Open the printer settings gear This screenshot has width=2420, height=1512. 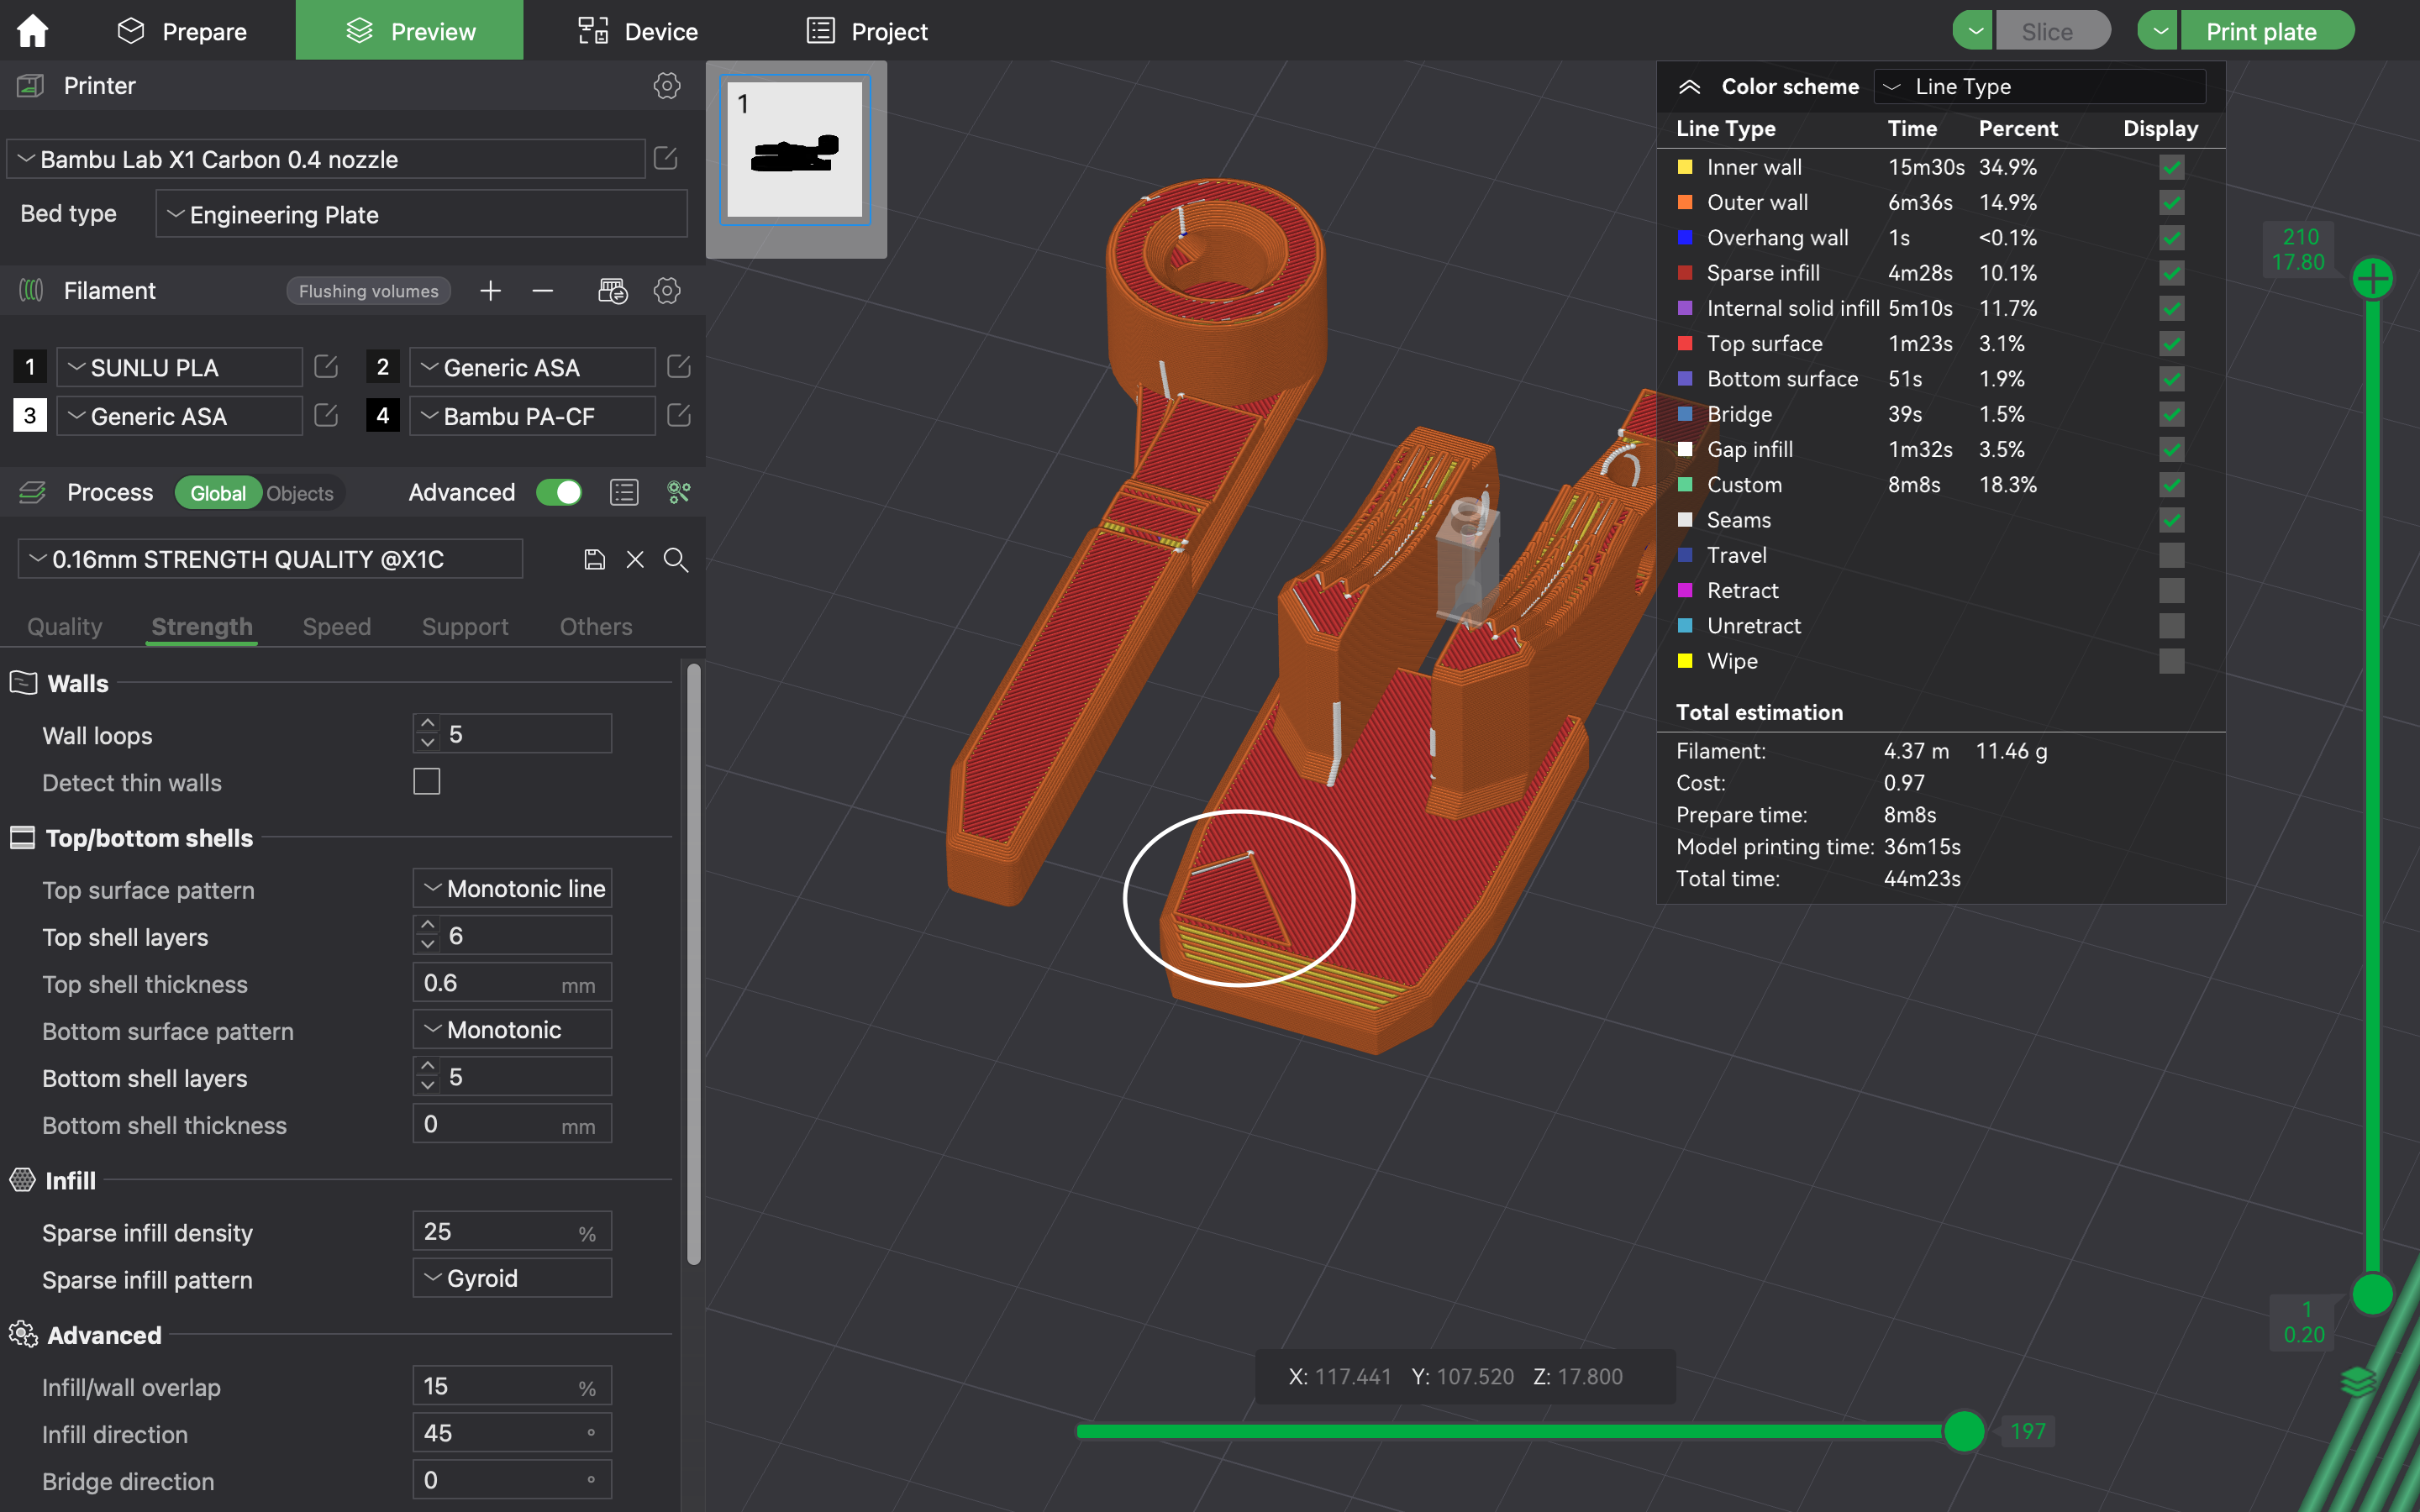tap(667, 85)
